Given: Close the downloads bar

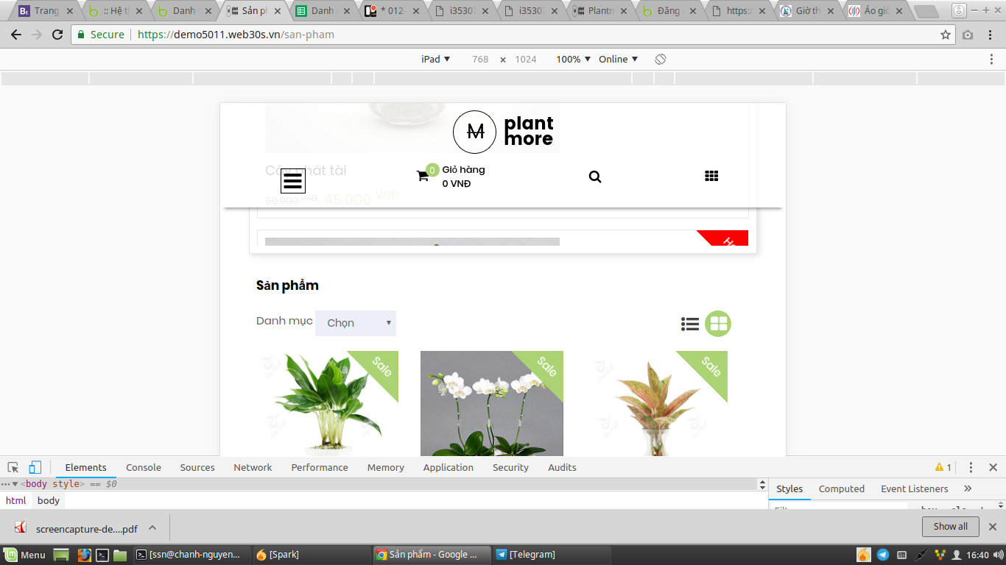Looking at the screenshot, I should coord(992,527).
